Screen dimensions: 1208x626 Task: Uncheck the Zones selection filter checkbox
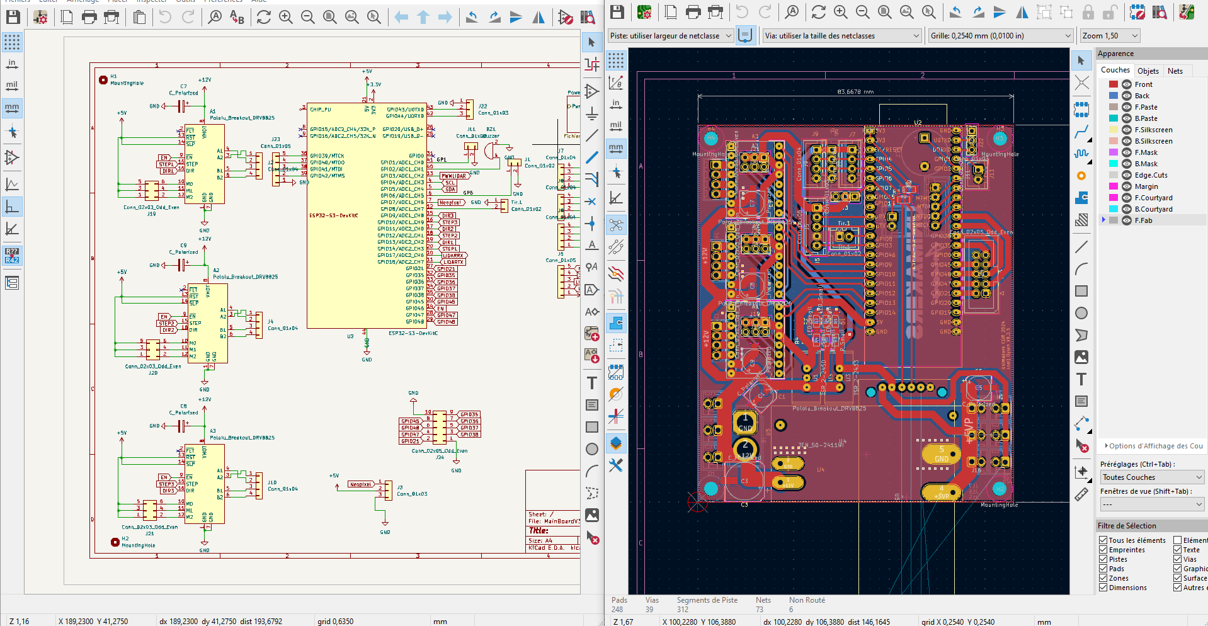pos(1103,578)
